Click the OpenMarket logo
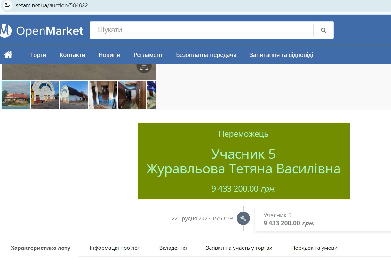Screen dimensions: 391x268 (42, 31)
